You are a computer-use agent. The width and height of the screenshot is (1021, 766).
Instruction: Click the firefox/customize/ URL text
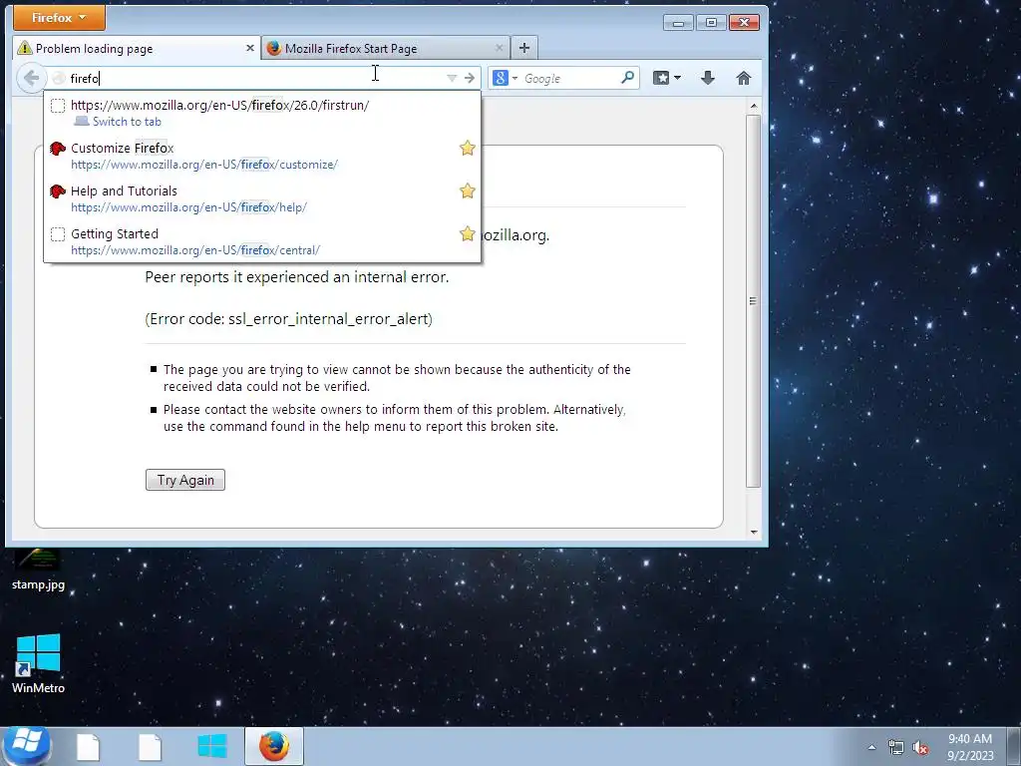click(204, 165)
